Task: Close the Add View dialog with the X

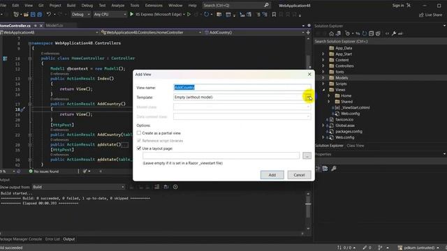Action: pos(309,75)
